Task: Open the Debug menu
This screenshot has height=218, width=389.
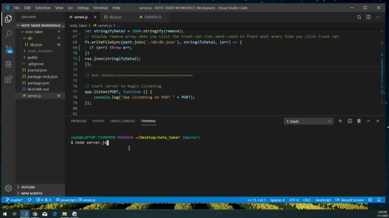Action: click(83, 8)
